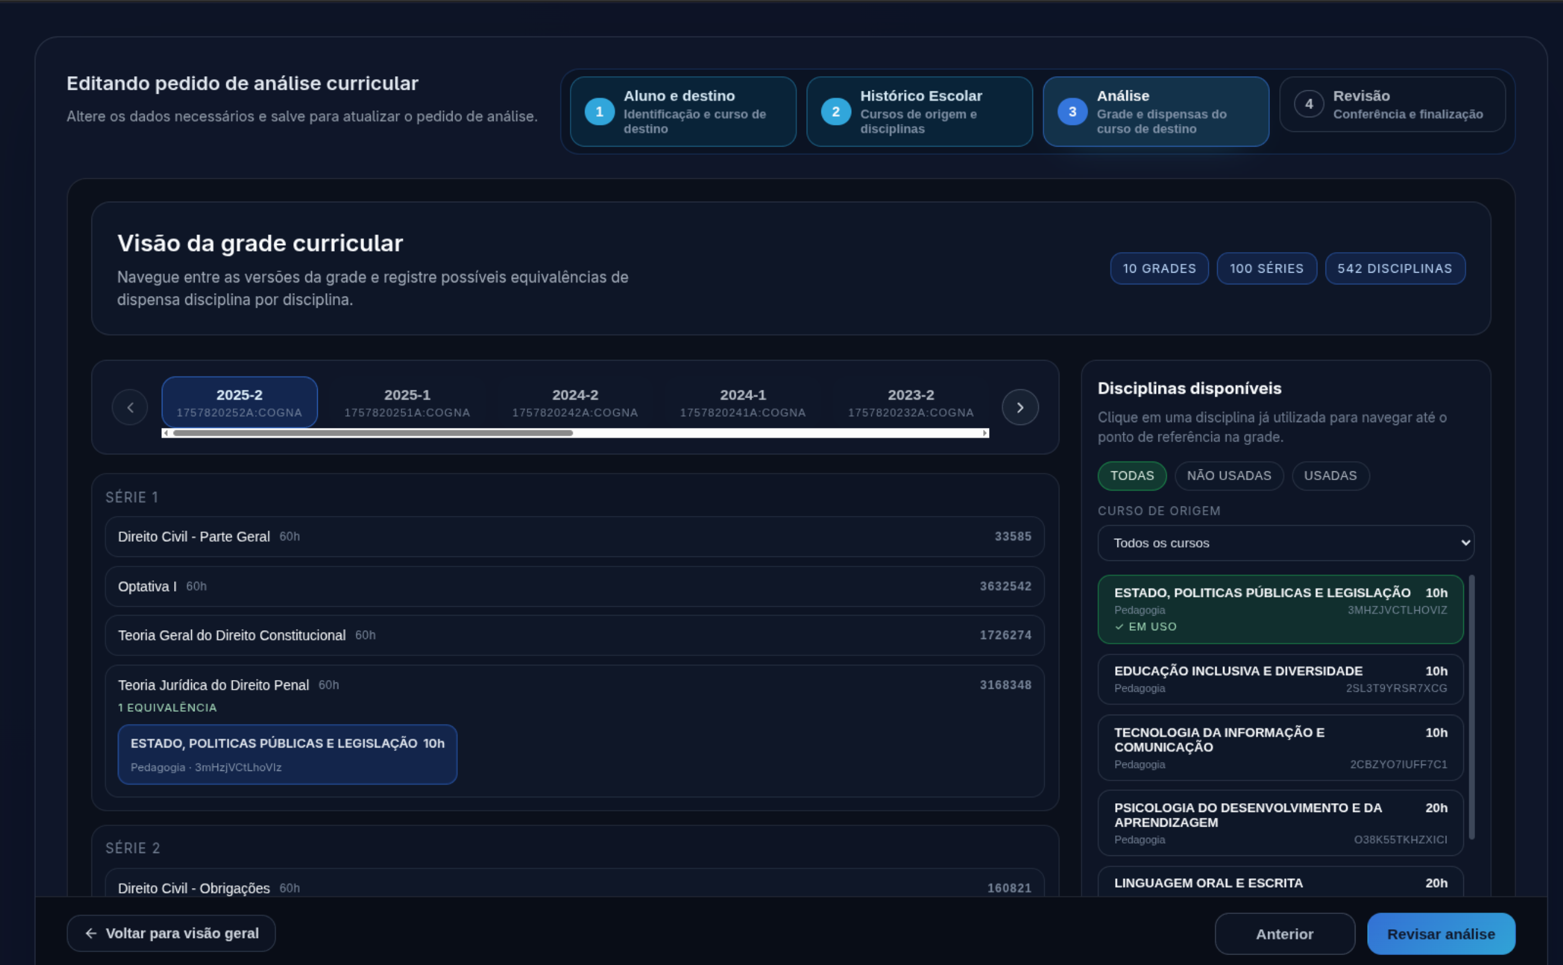Screen dimensions: 1563x965
Task: Click the right chevron arrow in grade carousel
Action: 1020,407
